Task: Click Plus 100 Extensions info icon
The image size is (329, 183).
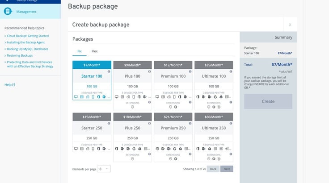Action: (x=149, y=102)
